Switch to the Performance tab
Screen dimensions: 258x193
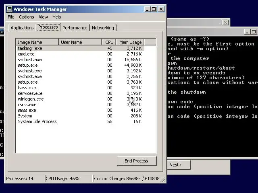click(x=75, y=28)
